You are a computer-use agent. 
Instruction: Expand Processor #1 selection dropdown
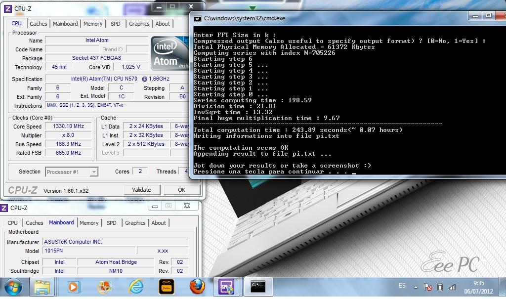point(93,172)
